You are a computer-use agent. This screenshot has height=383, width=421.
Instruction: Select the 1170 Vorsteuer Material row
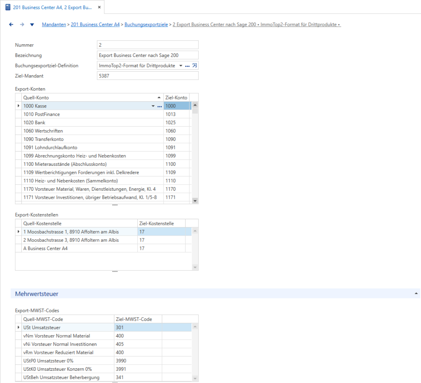103,189
